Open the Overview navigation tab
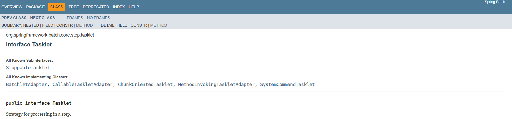 click(x=12, y=7)
